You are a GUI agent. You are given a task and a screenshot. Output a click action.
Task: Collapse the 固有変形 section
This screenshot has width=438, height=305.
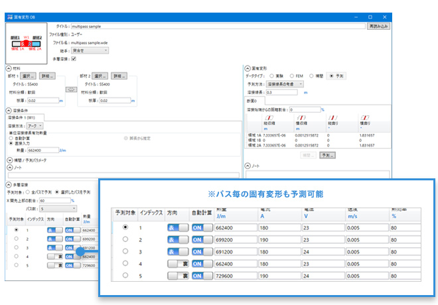coord(248,68)
